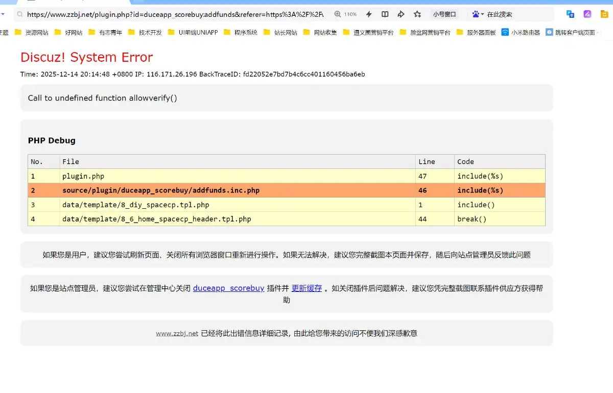
Task: Click the lightning bolt speed mode icon
Action: click(369, 14)
